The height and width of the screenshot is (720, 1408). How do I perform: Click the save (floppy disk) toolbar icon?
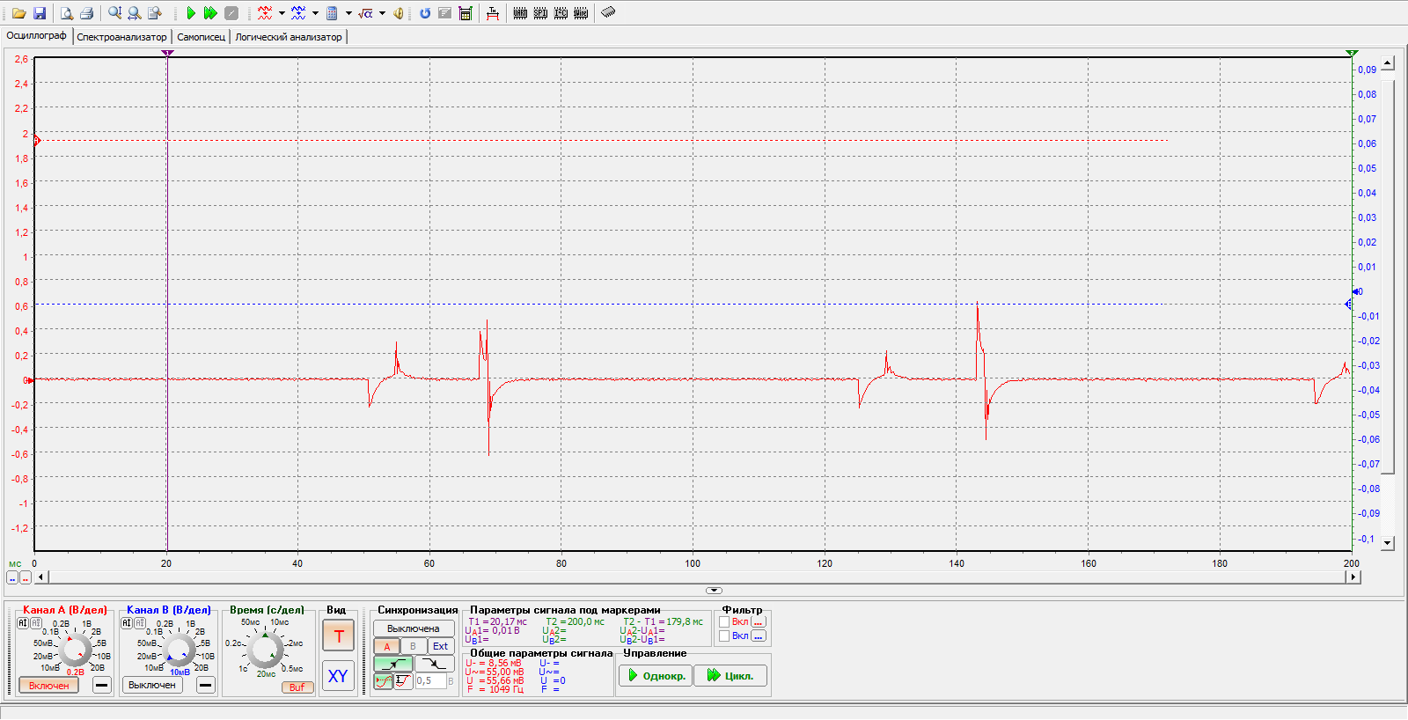point(40,13)
